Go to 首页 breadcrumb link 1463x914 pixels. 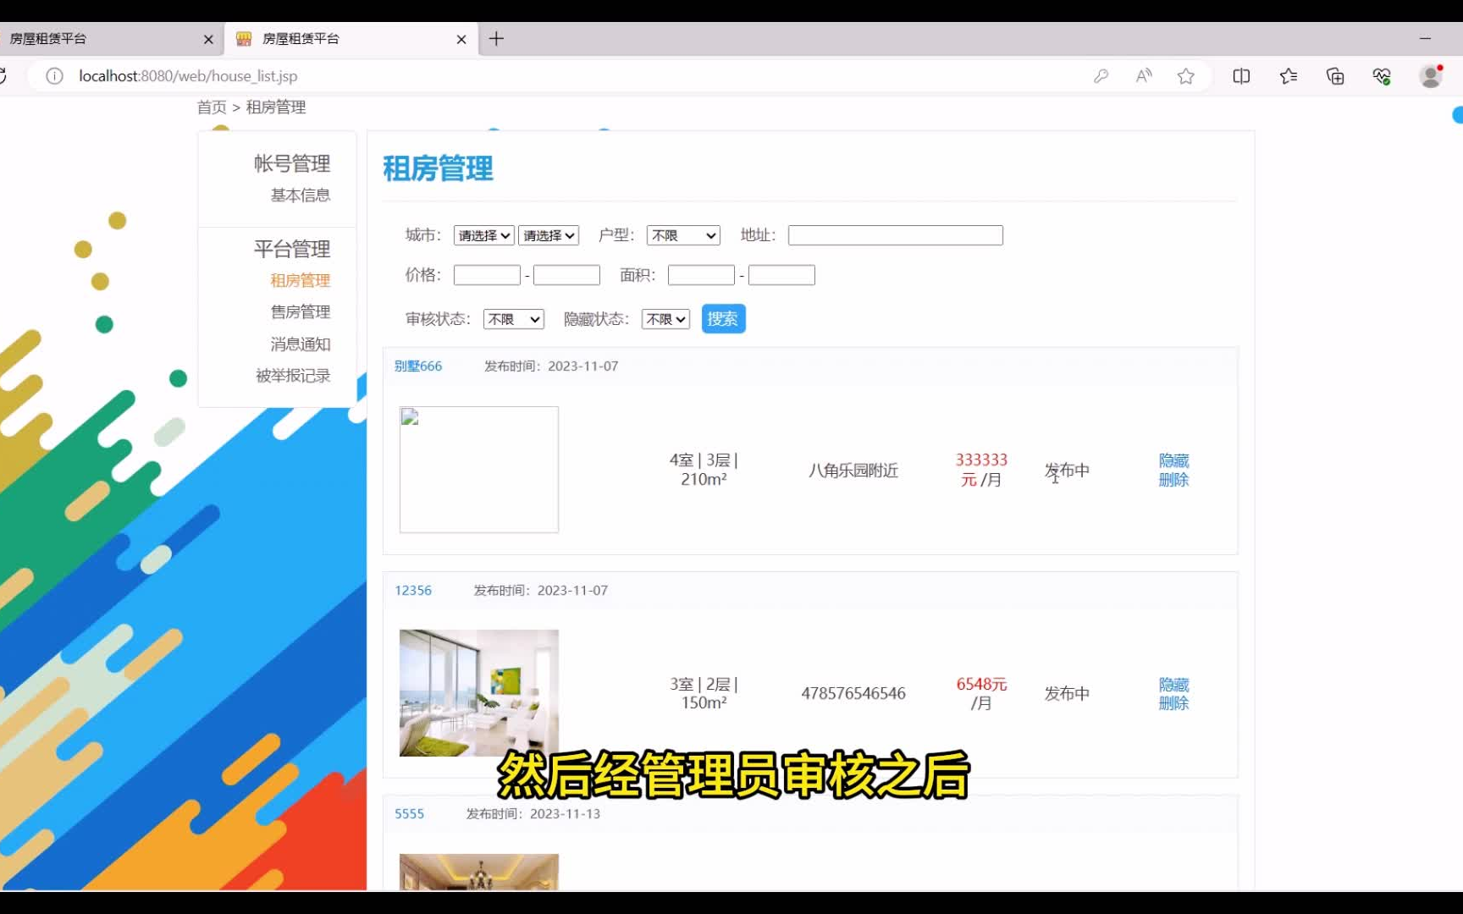[212, 107]
